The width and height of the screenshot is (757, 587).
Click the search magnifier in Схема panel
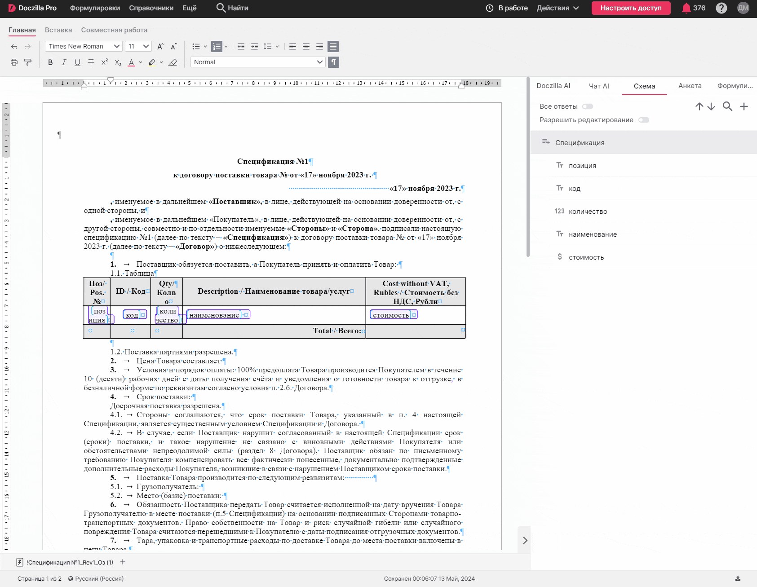click(727, 106)
